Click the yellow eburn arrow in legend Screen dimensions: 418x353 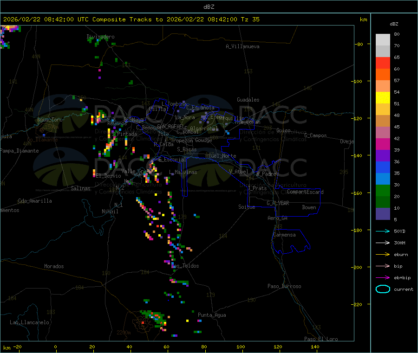click(383, 255)
